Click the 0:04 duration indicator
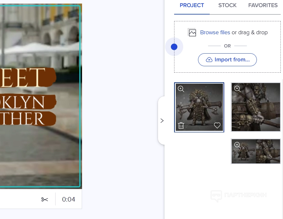This screenshot has width=283, height=219. pyautogui.click(x=68, y=199)
